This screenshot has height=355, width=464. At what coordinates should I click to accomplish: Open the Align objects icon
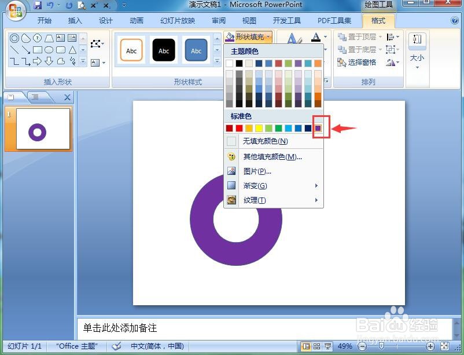[393, 36]
